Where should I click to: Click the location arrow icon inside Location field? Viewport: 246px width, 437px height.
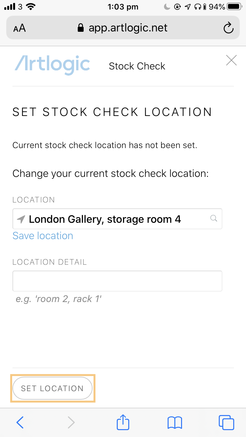pos(21,219)
